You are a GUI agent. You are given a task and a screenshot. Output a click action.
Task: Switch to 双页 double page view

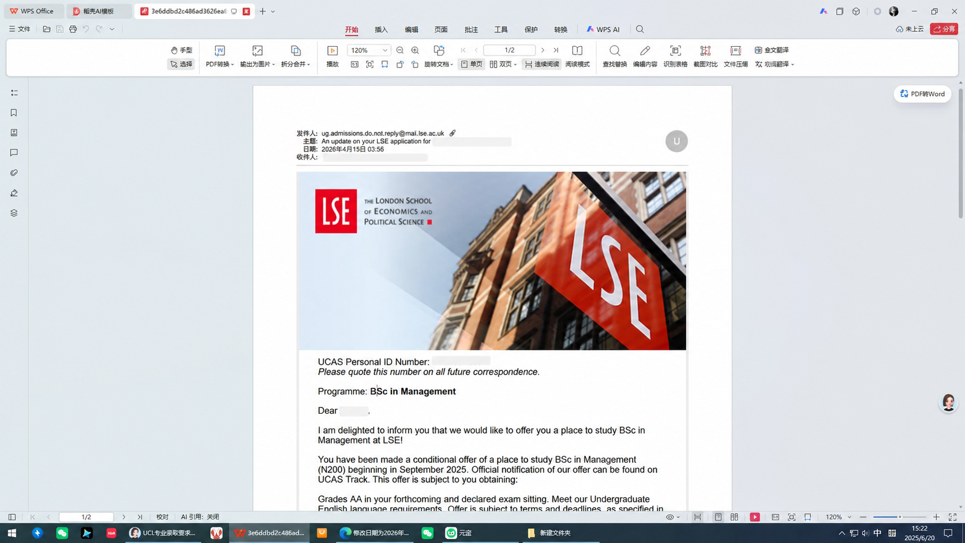(503, 64)
